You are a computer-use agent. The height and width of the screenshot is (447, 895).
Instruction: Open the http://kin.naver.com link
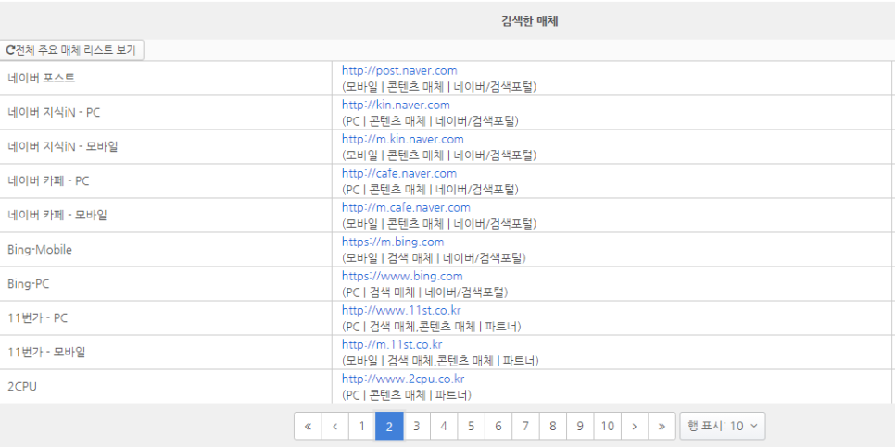point(396,105)
